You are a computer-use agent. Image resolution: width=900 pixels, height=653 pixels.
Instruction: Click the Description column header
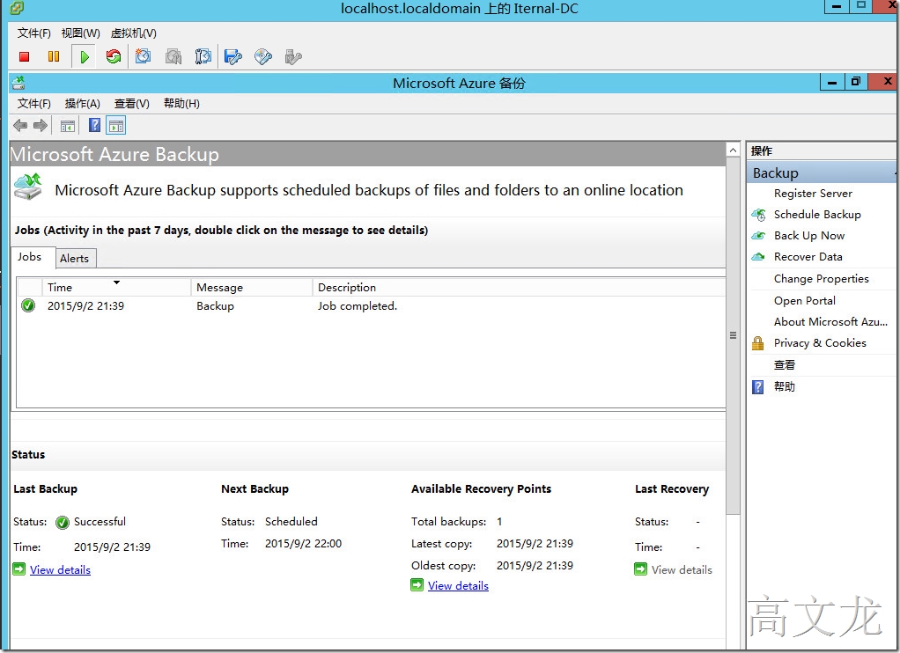[x=519, y=287]
